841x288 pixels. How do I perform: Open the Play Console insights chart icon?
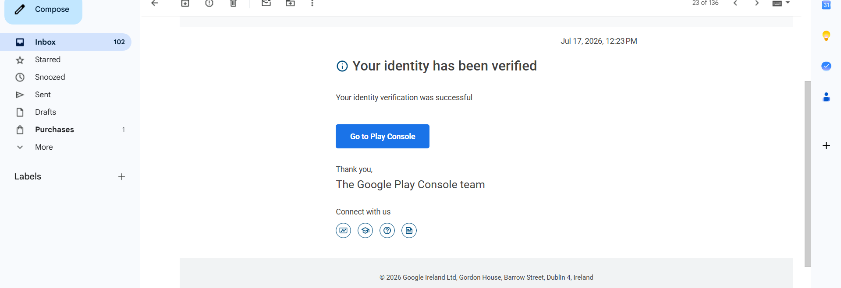tap(344, 230)
